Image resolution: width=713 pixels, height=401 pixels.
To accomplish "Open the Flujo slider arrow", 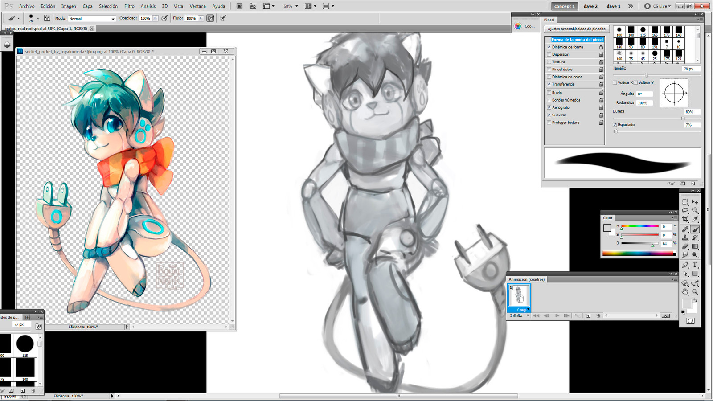I will pyautogui.click(x=201, y=18).
